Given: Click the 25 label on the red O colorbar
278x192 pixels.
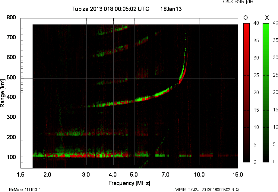Looking at the screenshot, I should click(256, 75).
